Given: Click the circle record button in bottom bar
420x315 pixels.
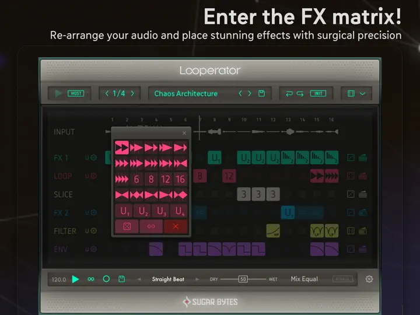Looking at the screenshot, I should click(x=106, y=279).
